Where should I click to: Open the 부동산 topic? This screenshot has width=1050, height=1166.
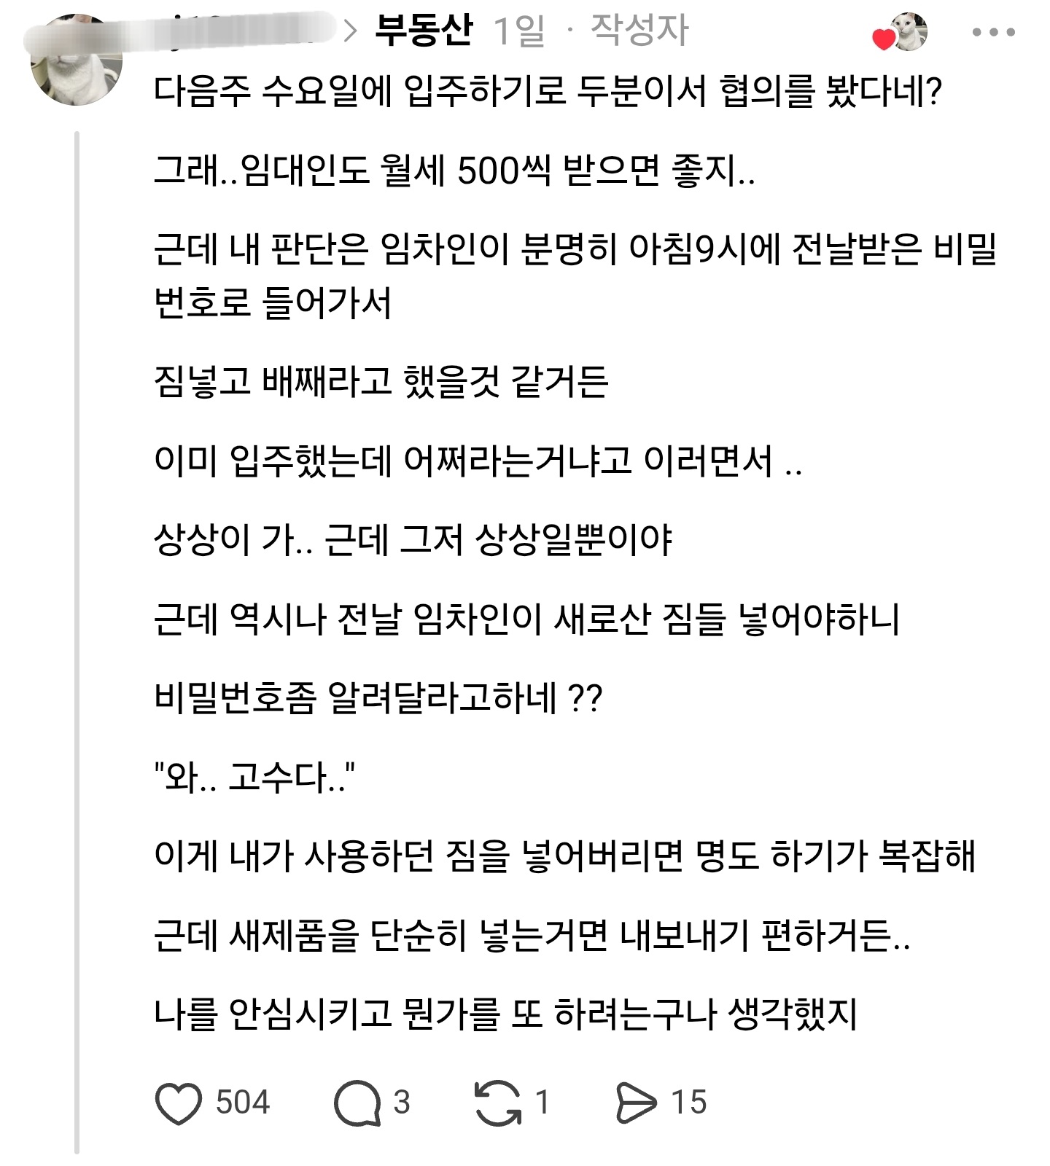coord(424,31)
